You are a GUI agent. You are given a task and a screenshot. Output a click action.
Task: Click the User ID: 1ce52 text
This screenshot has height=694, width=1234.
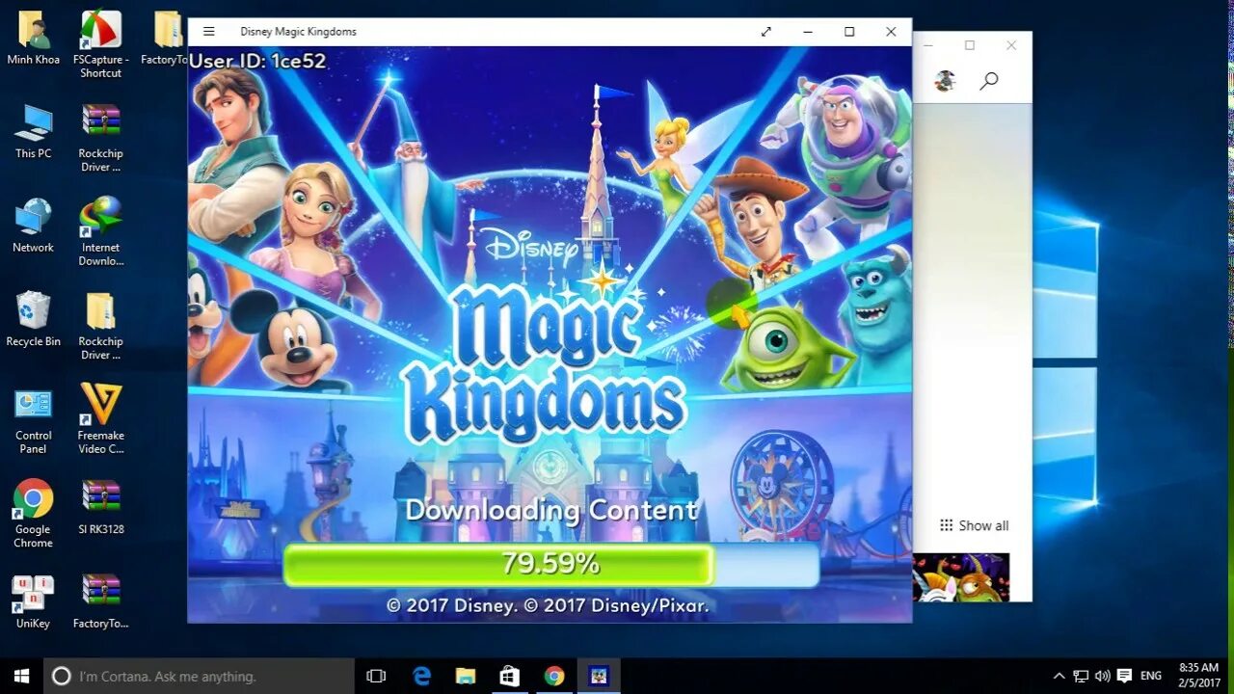[258, 61]
